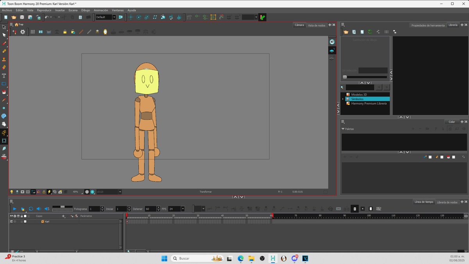This screenshot has width=469, height=264.
Task: Select the Pencil tool
Action: [x=4, y=51]
